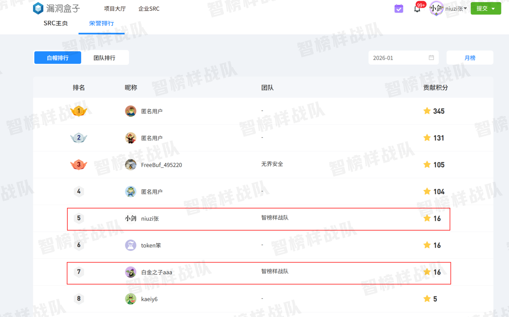This screenshot has width=509, height=317.
Task: Click the bronze rank 3 medal
Action: pos(79,164)
